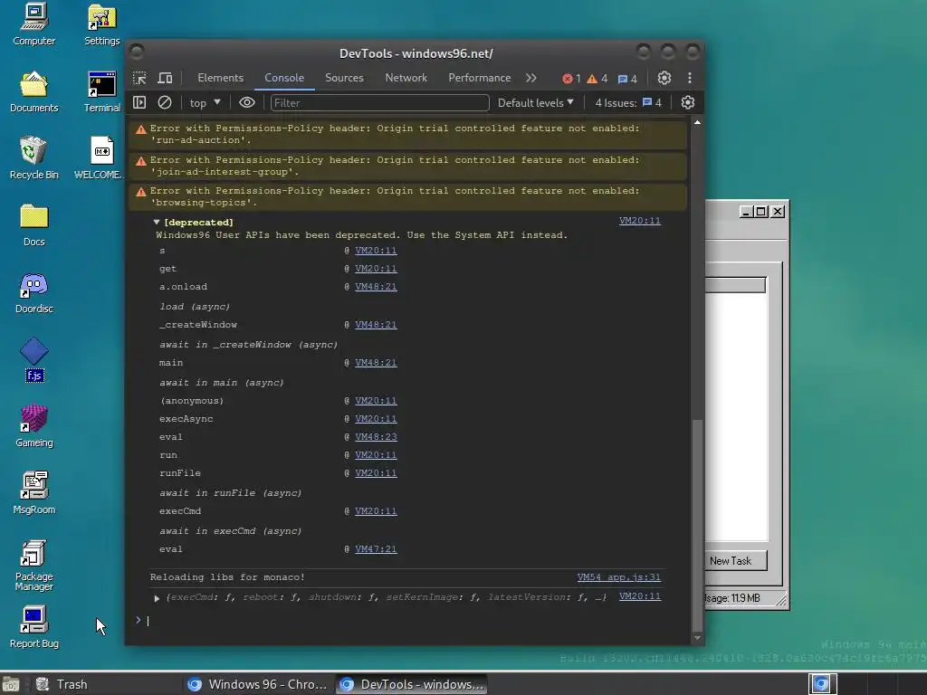Viewport: 927px width, 695px height.
Task: Activate the inspect element picker icon
Action: 139,78
